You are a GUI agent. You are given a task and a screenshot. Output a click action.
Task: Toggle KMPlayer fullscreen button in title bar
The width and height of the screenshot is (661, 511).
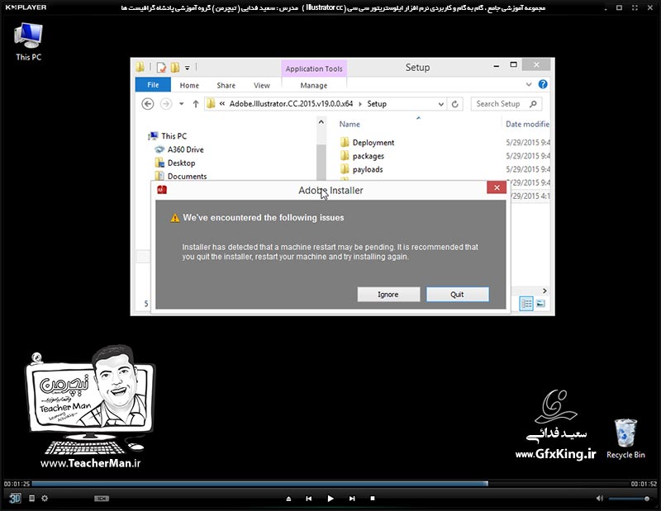coord(635,7)
